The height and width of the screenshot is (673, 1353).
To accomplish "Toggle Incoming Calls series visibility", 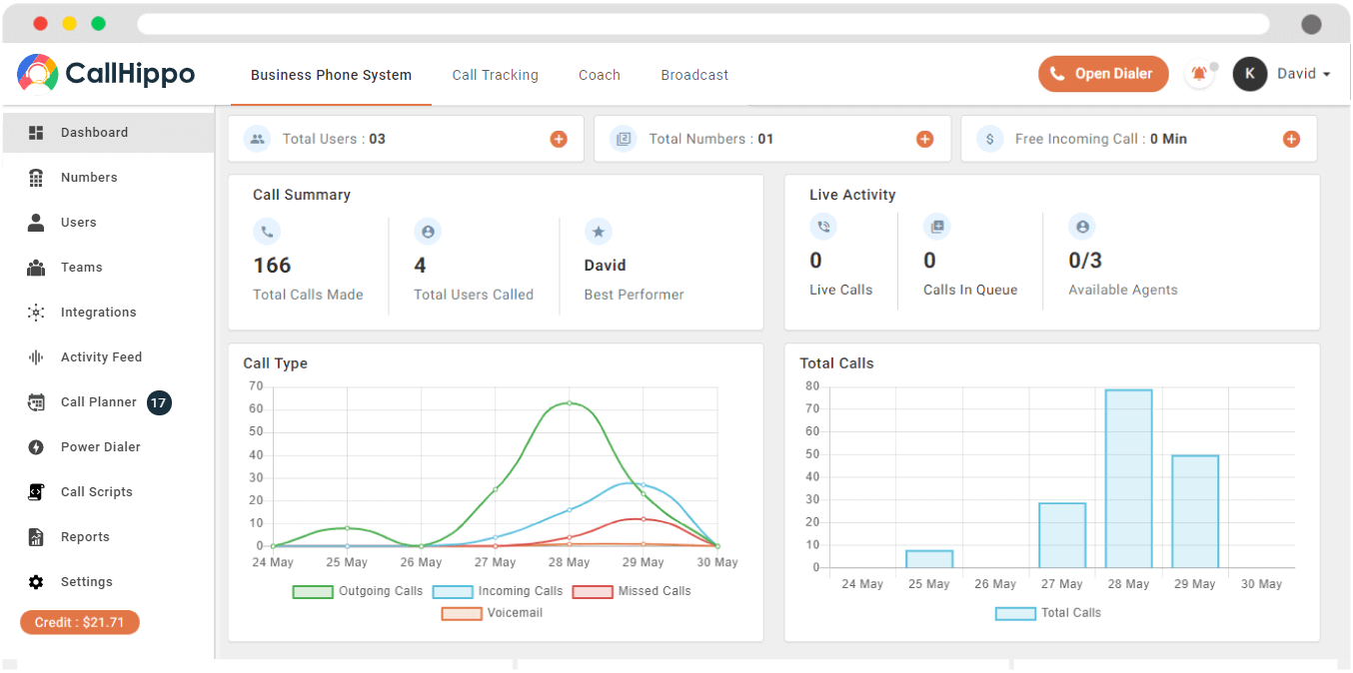I will [498, 591].
